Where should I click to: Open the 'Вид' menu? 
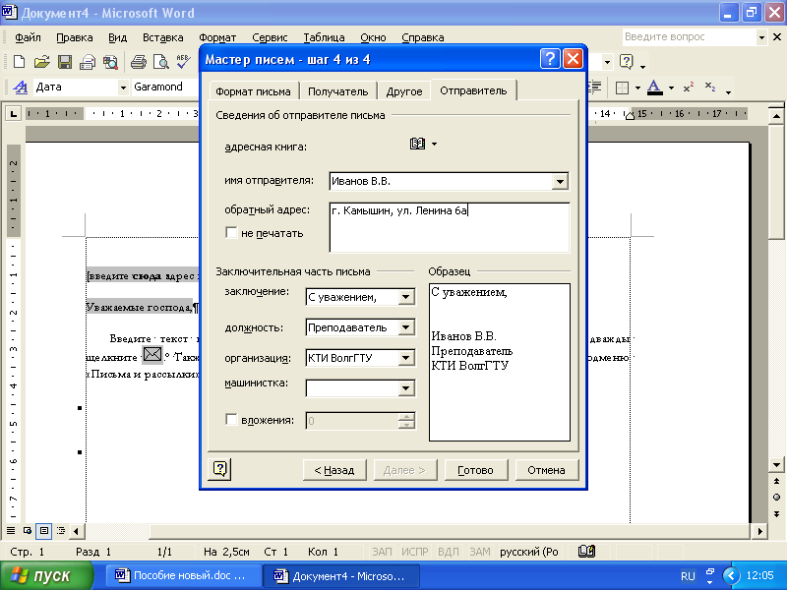pos(117,37)
